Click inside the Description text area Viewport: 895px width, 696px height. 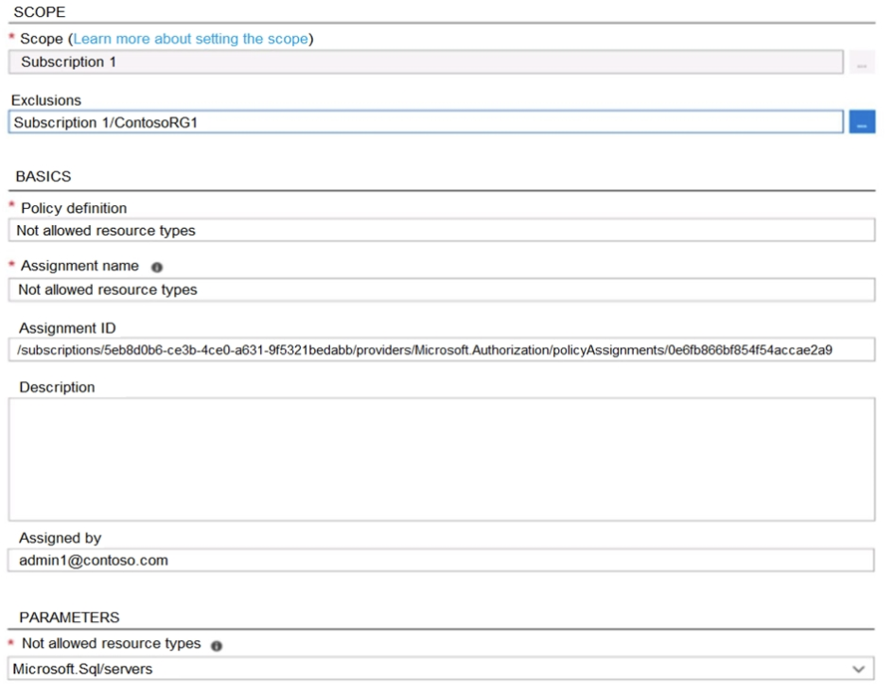(442, 460)
